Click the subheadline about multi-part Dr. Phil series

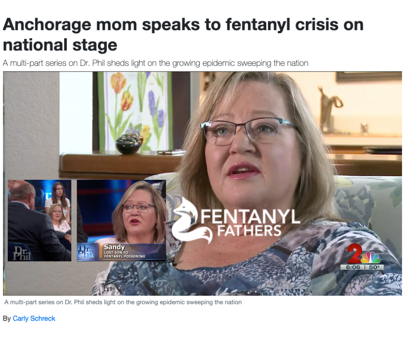[x=156, y=63]
